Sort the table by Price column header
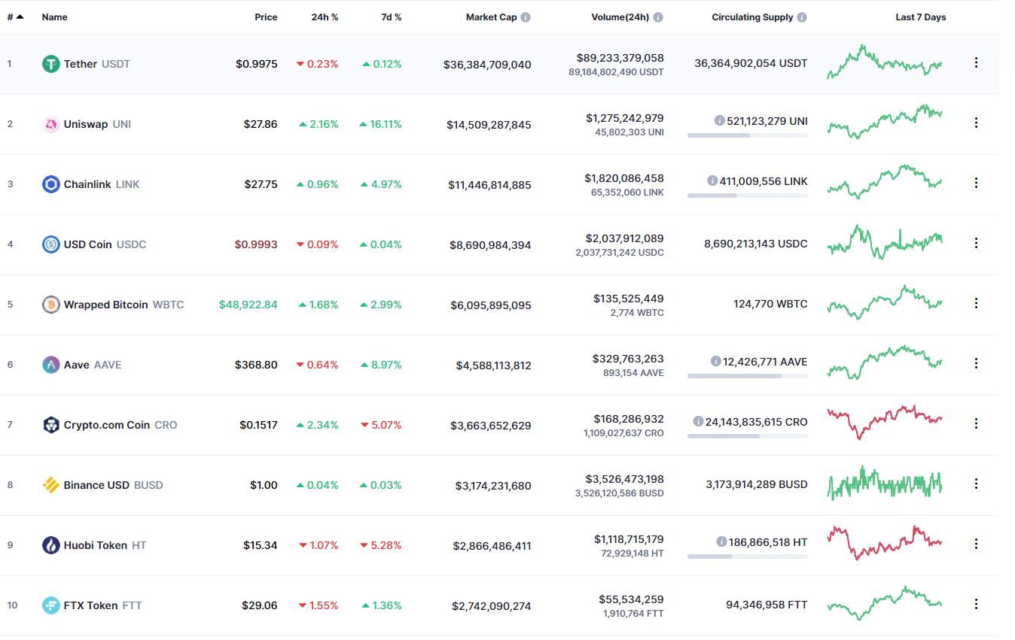The width and height of the screenshot is (1015, 640). point(266,17)
